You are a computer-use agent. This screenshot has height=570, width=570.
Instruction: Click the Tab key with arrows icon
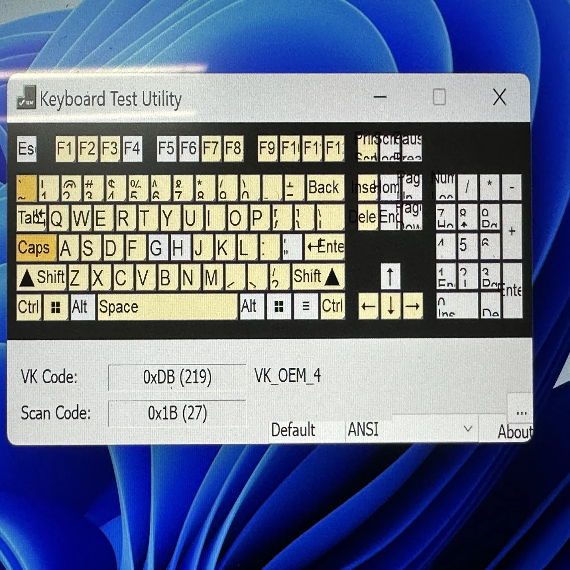[32, 218]
